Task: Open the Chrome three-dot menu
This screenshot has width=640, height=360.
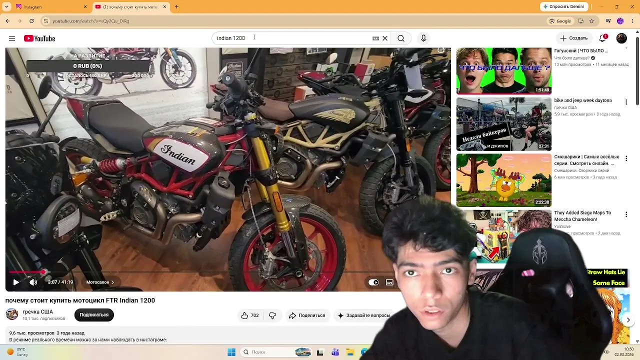Action: 632,21
